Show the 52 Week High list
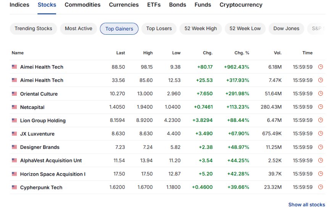Viewport: 332px width, 213px height. point(200,29)
